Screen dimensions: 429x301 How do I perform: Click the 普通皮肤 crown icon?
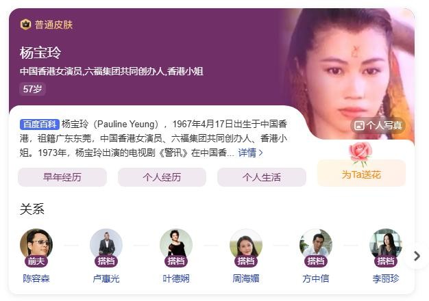[25, 25]
